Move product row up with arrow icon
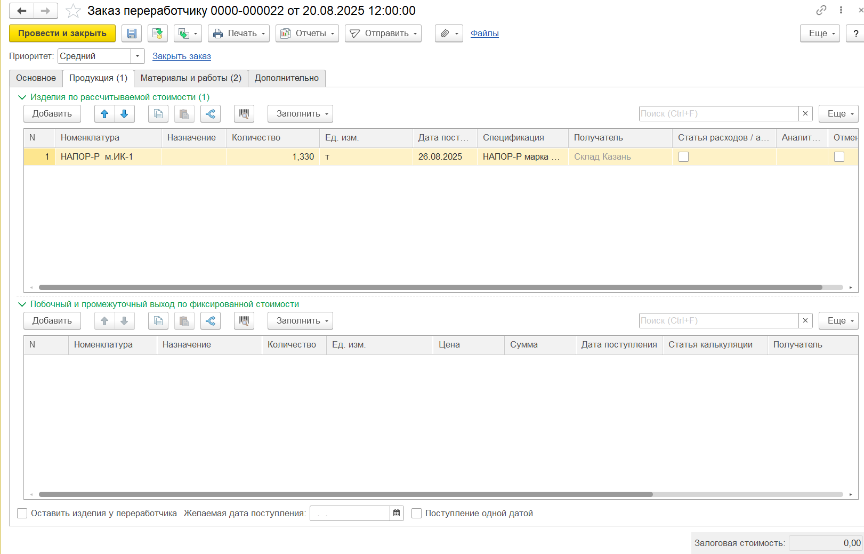This screenshot has width=864, height=554. point(104,114)
